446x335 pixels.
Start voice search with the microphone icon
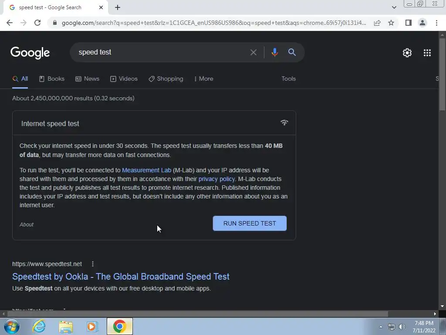(x=274, y=52)
